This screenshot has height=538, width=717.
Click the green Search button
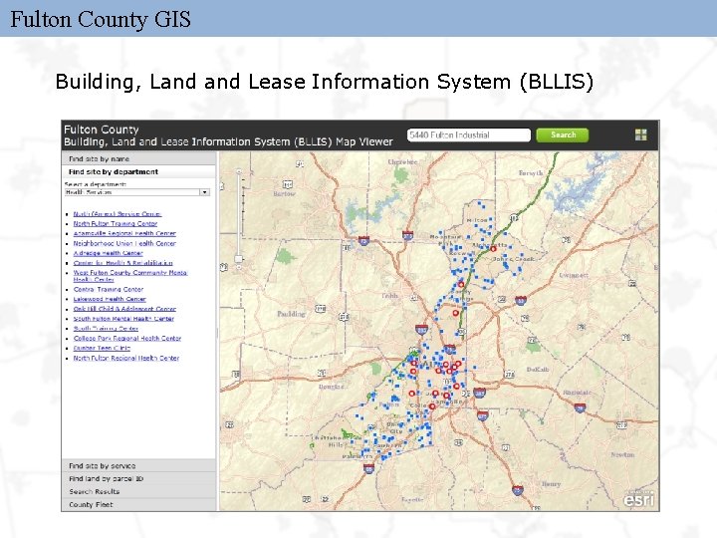pyautogui.click(x=563, y=134)
